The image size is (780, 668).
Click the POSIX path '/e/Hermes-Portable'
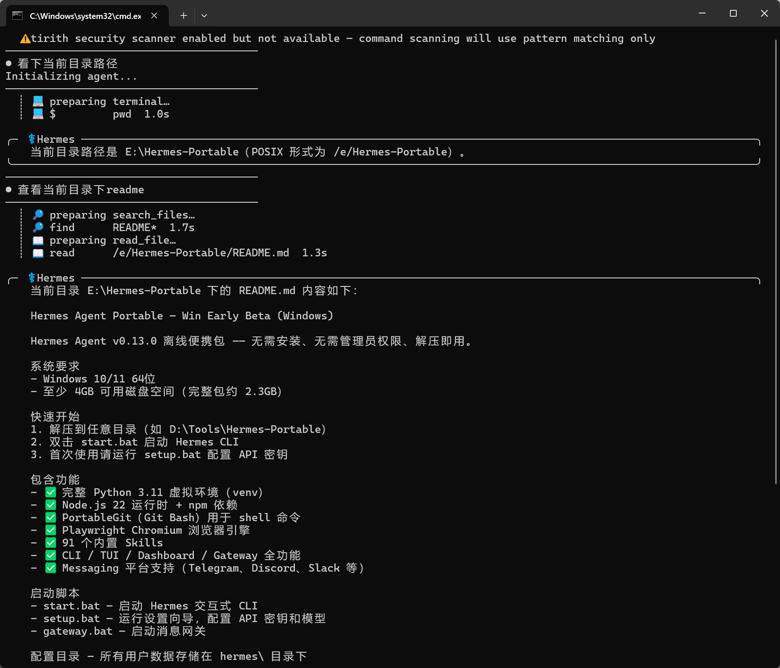click(393, 152)
